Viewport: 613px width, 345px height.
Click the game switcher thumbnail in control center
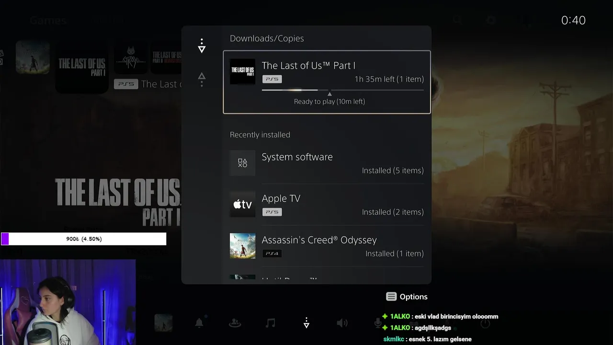click(163, 323)
